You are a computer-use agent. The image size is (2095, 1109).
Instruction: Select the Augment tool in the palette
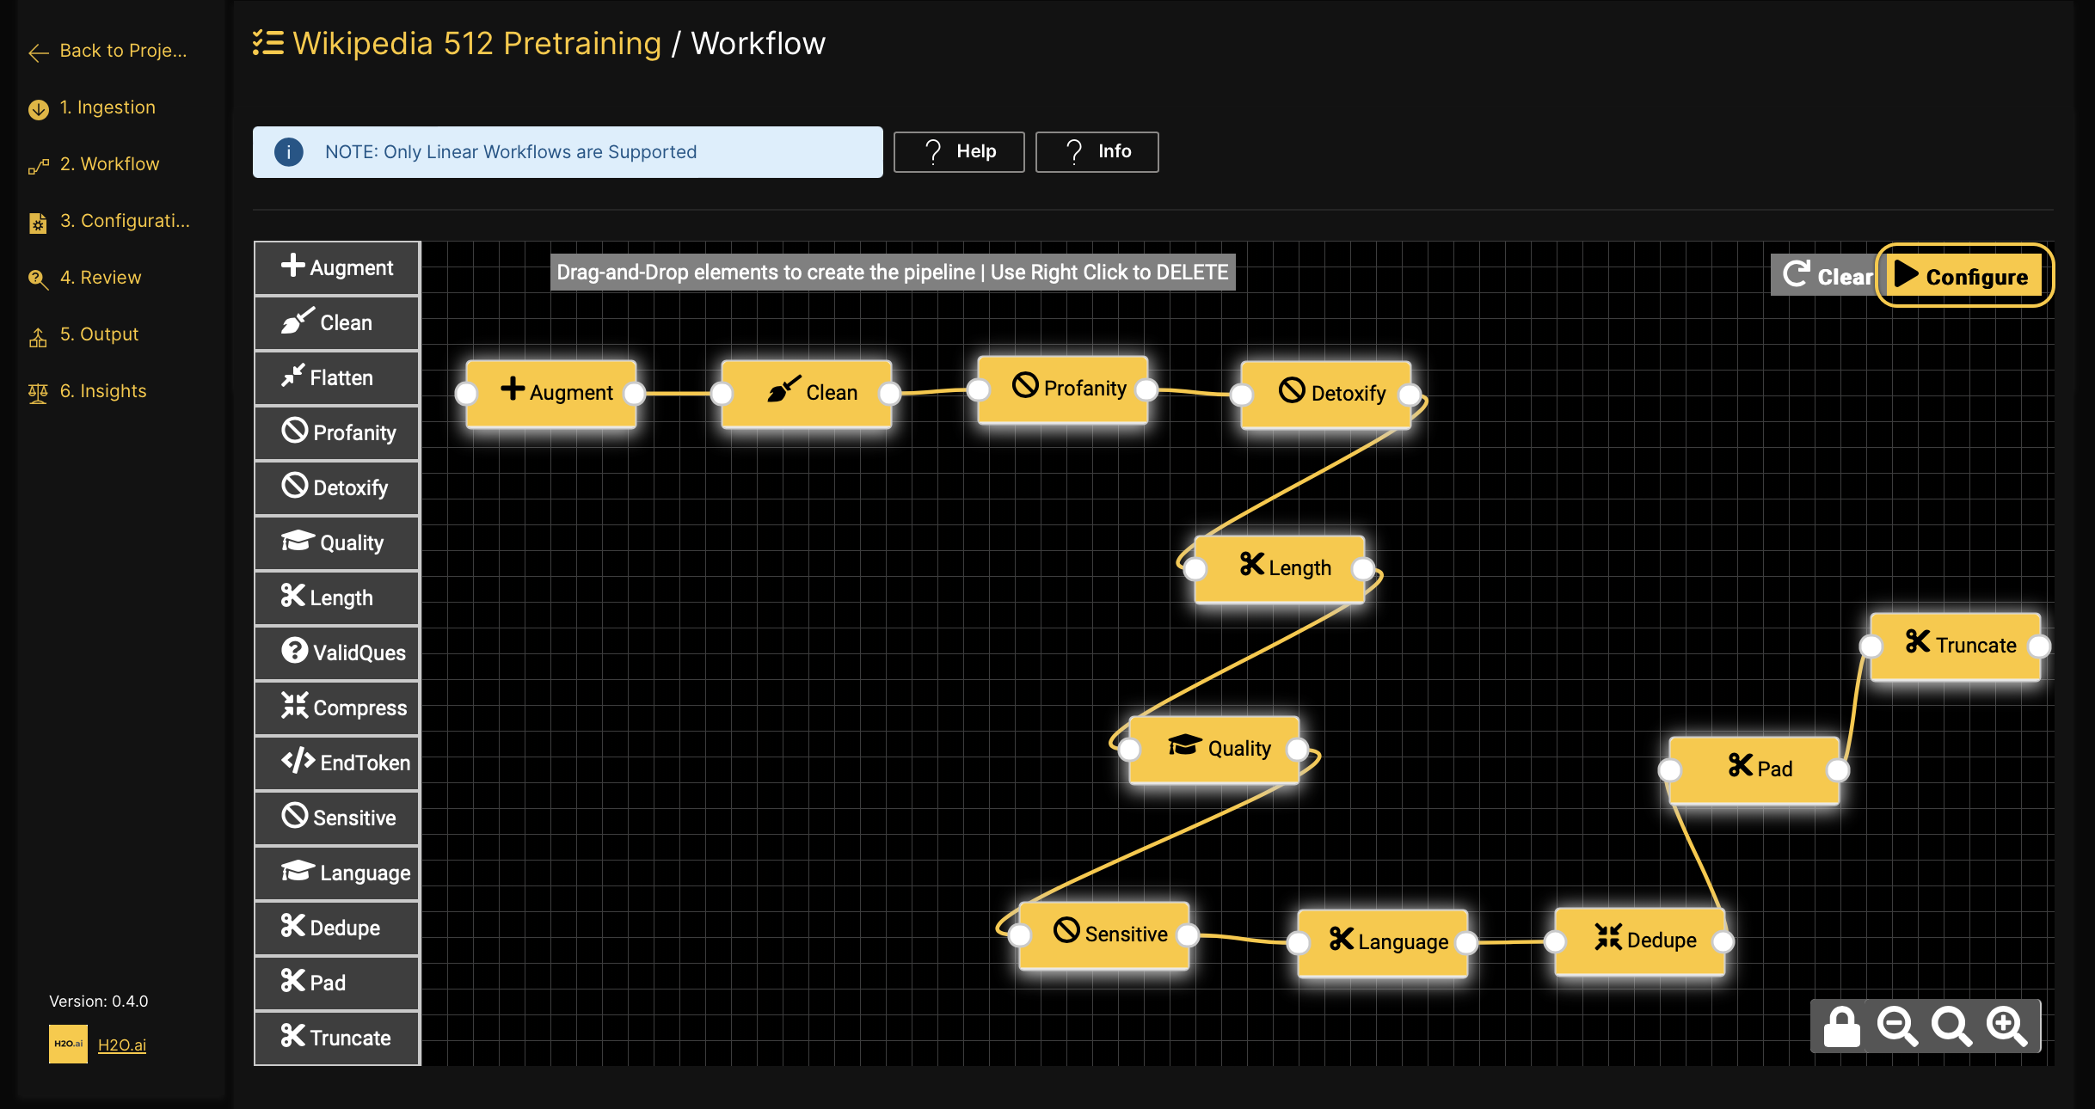(x=336, y=267)
